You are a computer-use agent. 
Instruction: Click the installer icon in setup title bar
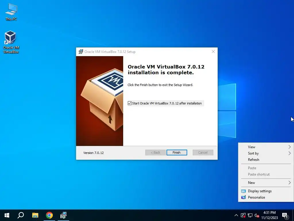pyautogui.click(x=81, y=52)
